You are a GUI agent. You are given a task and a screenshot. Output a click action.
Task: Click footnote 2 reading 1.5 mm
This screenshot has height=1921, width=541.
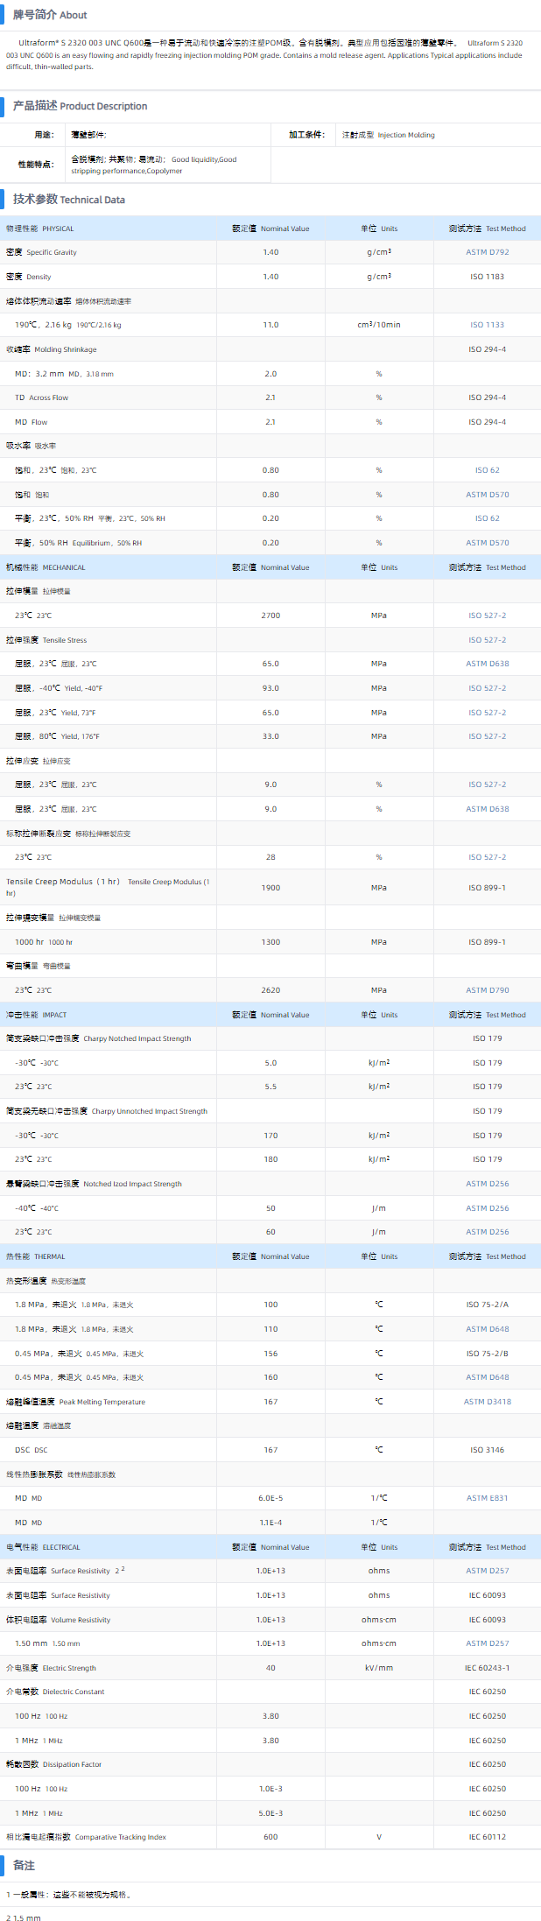tap(24, 1918)
